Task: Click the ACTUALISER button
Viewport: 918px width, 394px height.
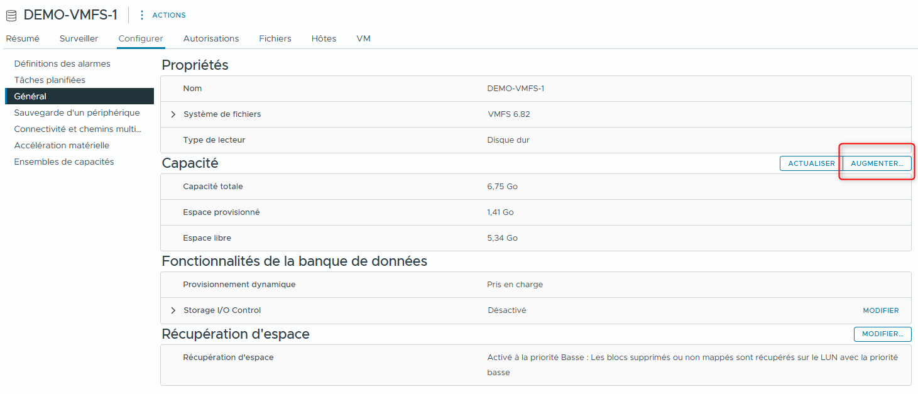Action: click(810, 163)
